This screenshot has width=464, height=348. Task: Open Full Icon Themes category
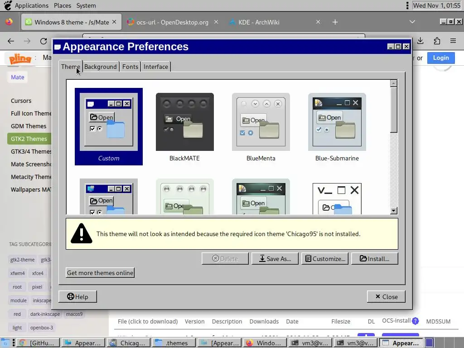click(31, 113)
